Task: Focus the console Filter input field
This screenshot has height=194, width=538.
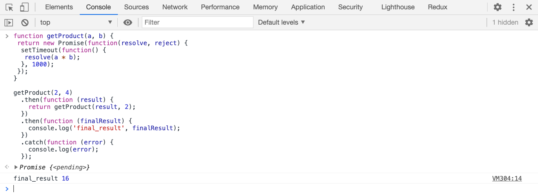Action: [x=197, y=22]
